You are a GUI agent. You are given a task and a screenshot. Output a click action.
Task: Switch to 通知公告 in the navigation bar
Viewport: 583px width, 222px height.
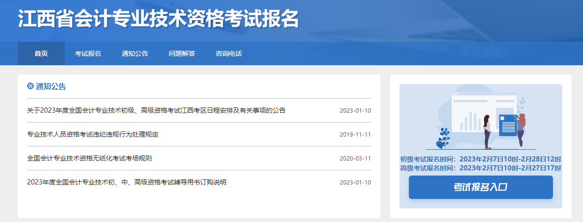135,54
